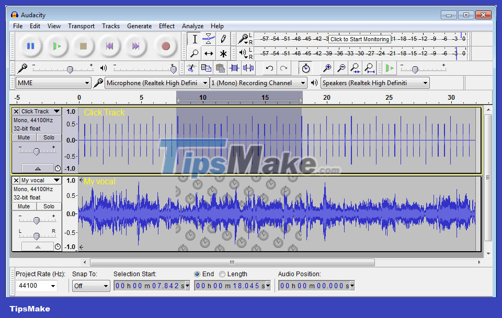Image resolution: width=502 pixels, height=318 pixels.
Task: Open the Recording Channel dropdown
Action: (258, 83)
